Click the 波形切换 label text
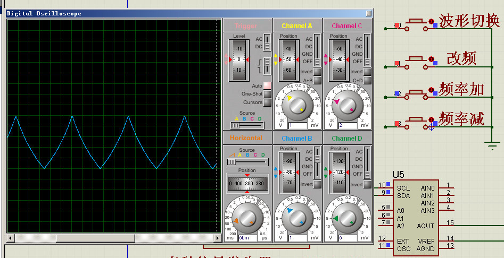This screenshot has width=504, height=258. pyautogui.click(x=469, y=21)
